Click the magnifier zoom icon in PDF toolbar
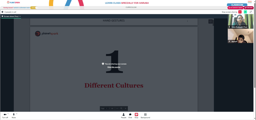 click(x=121, y=109)
